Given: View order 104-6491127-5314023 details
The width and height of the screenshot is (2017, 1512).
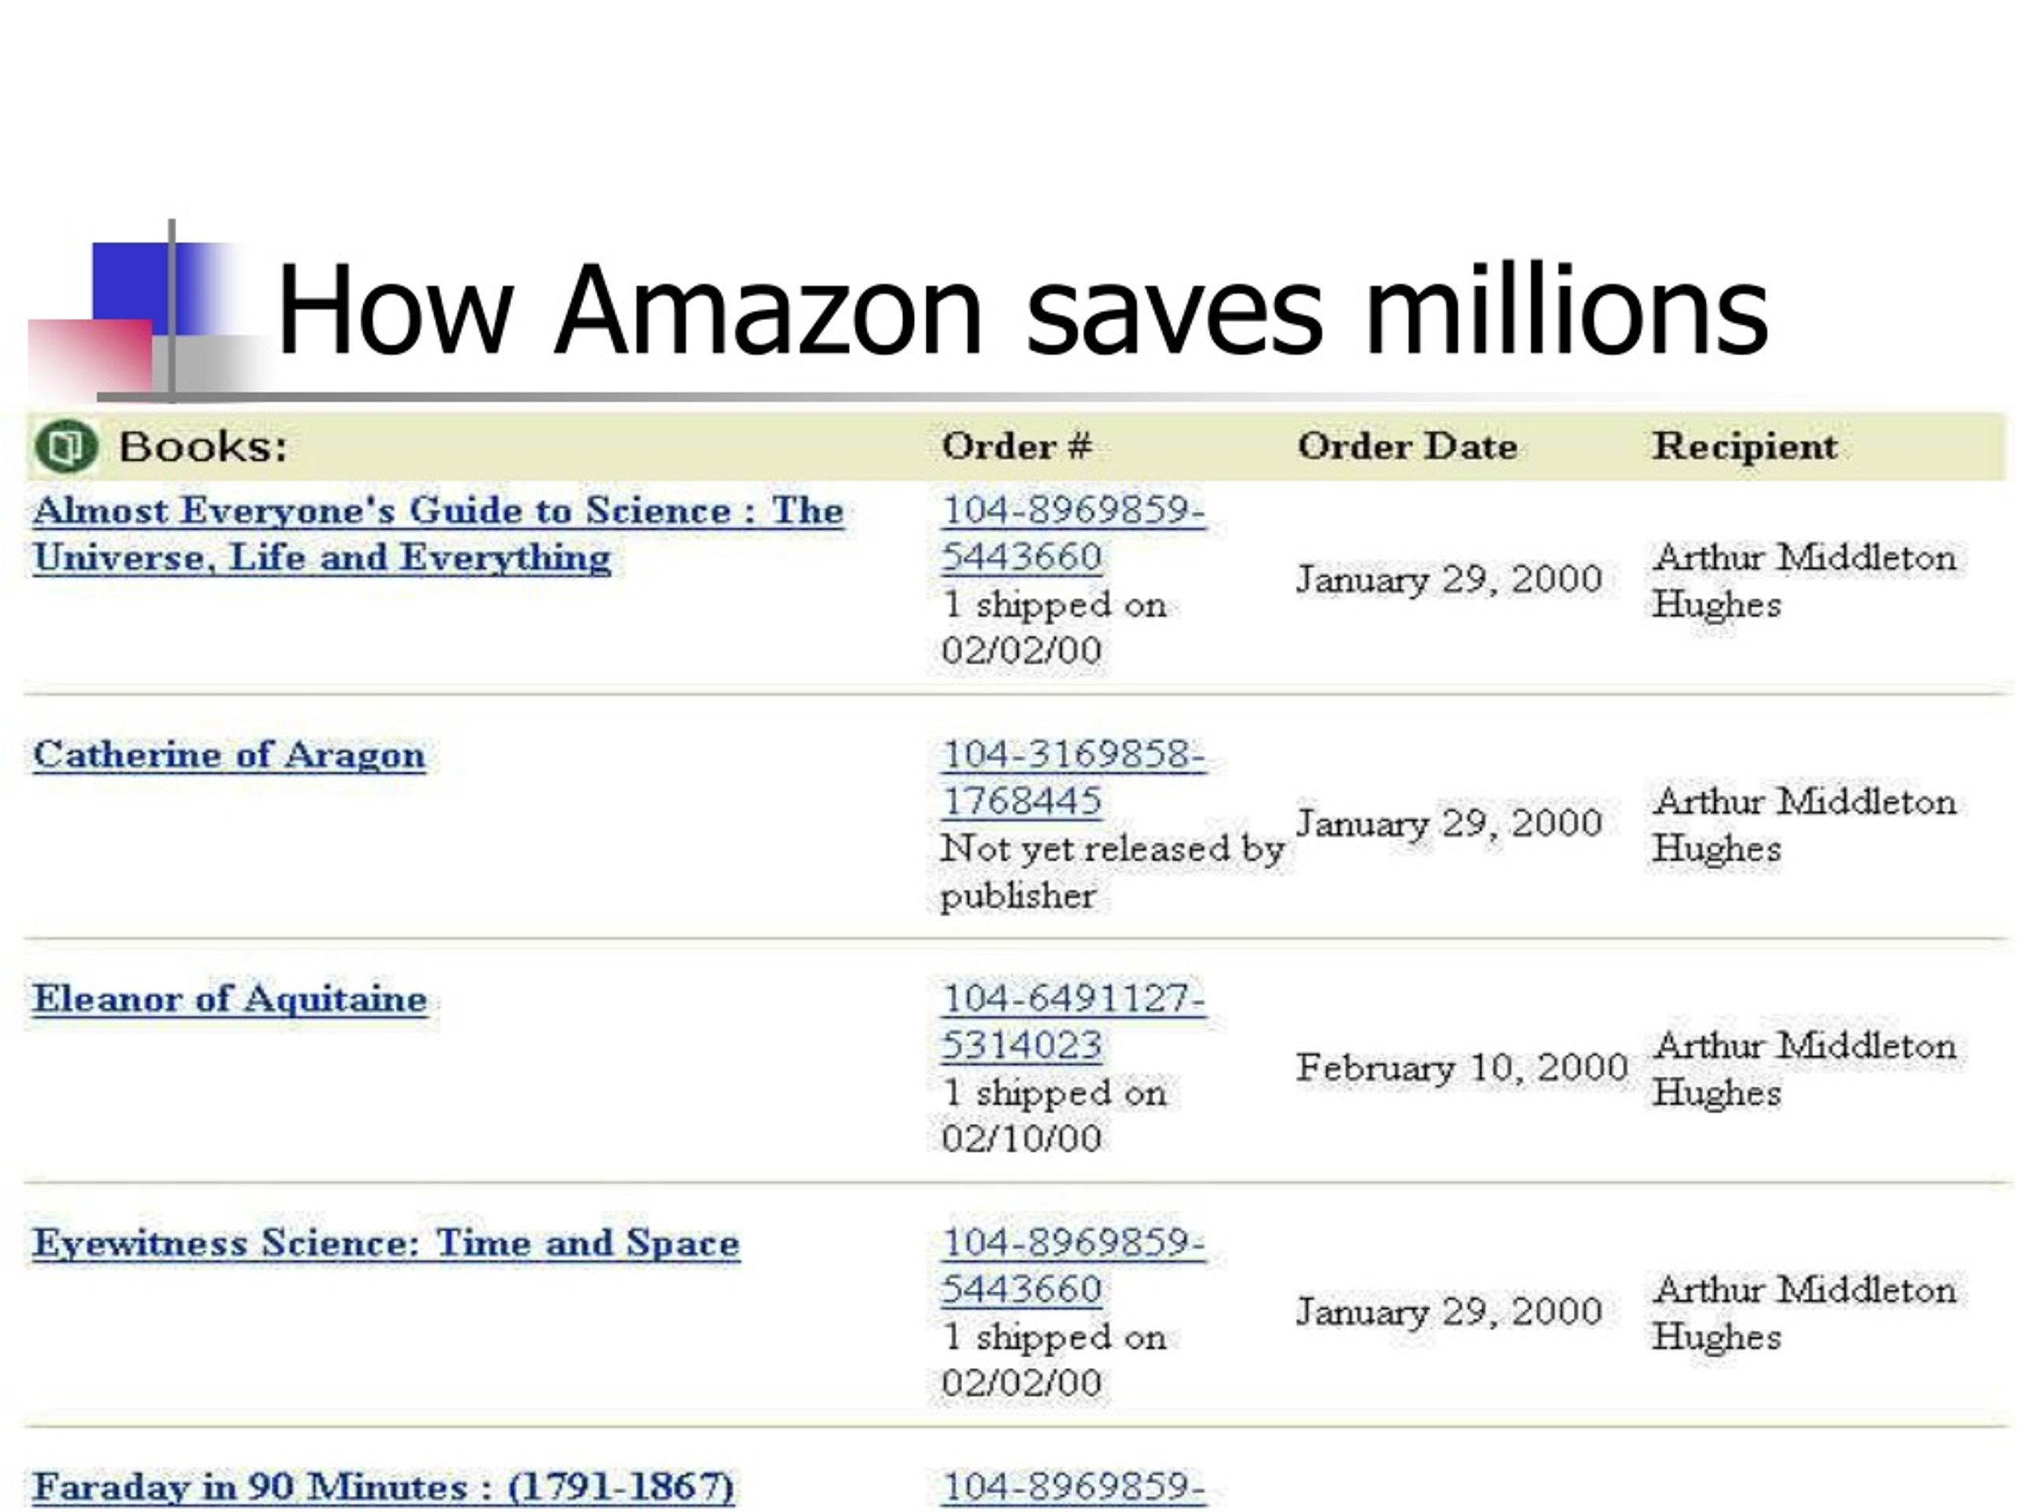Looking at the screenshot, I should pyautogui.click(x=1073, y=1023).
